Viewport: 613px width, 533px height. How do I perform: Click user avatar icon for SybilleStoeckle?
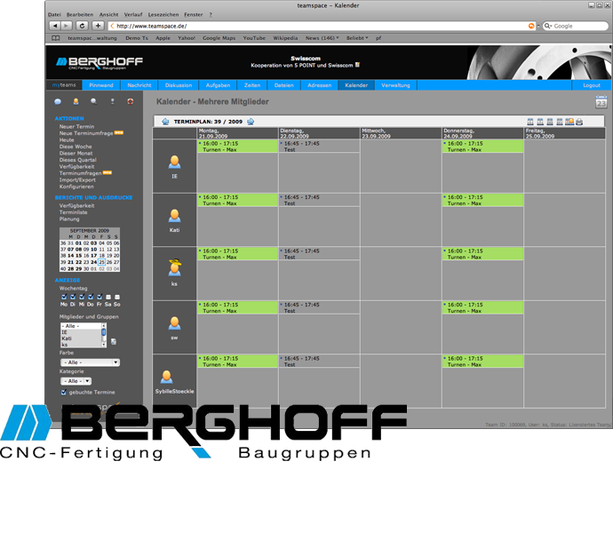coord(166,377)
